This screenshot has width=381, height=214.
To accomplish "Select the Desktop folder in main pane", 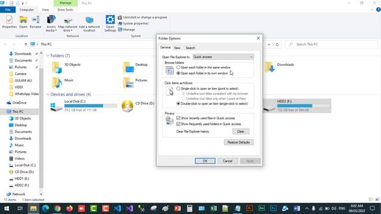I will pyautogui.click(x=135, y=67).
